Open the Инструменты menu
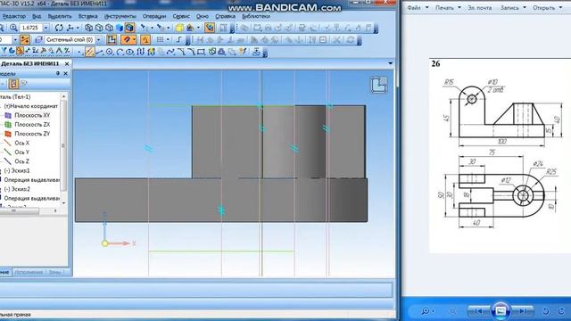Viewport: 571px width, 321px height. pos(120,16)
